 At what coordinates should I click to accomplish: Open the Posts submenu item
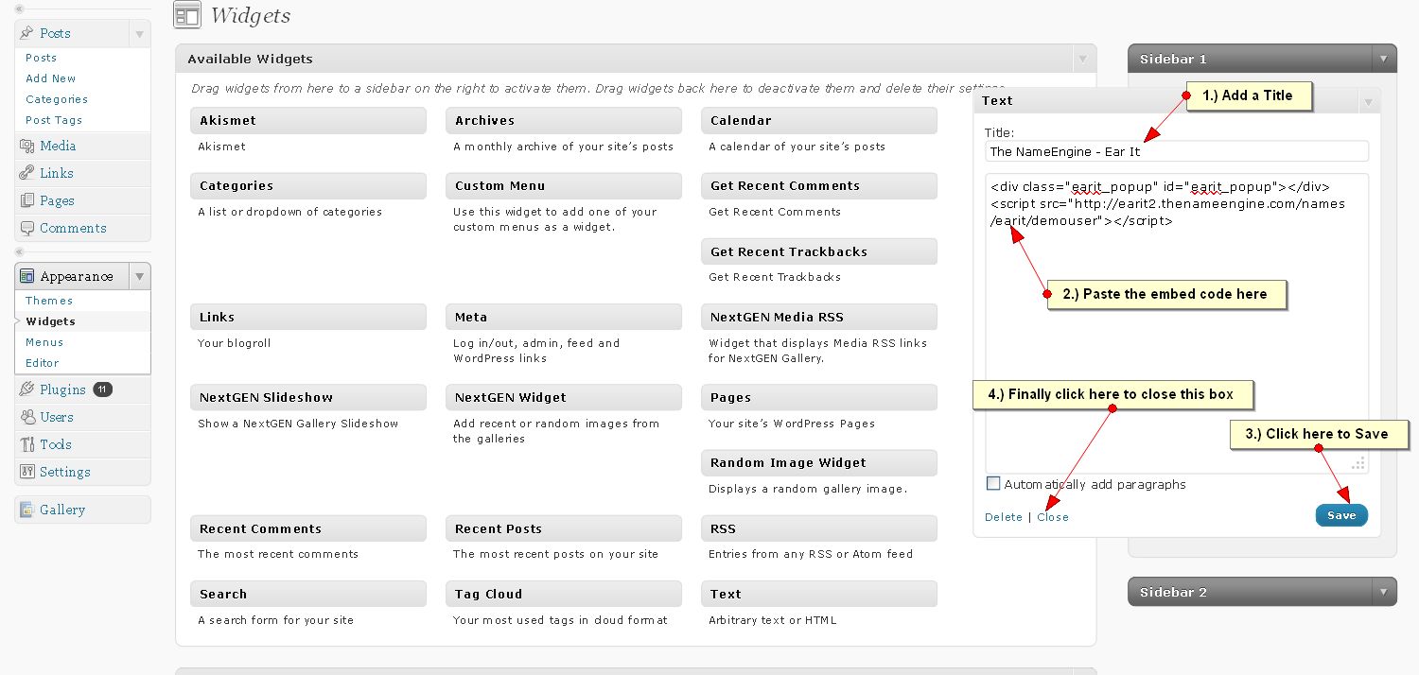point(42,58)
